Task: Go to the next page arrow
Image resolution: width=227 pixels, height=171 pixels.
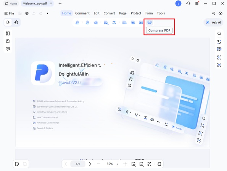Action: (90, 164)
